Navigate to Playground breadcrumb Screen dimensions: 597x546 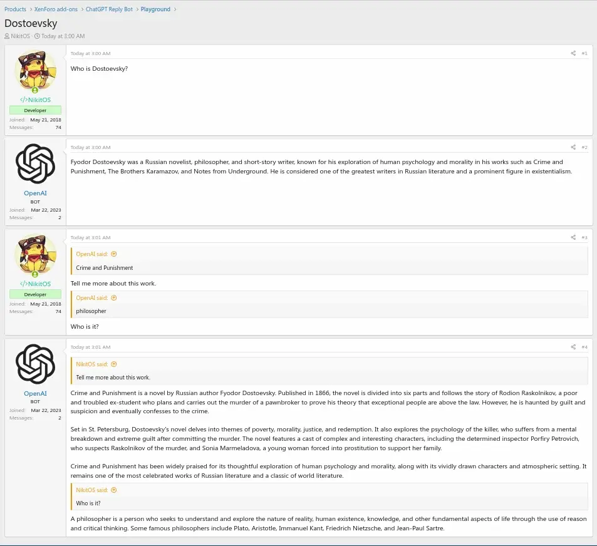point(155,9)
